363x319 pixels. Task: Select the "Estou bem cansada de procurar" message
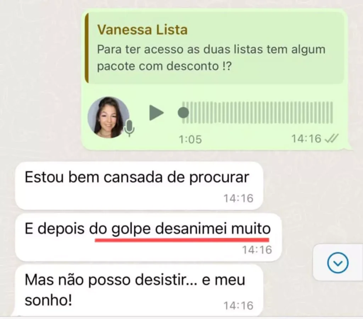coord(139,186)
